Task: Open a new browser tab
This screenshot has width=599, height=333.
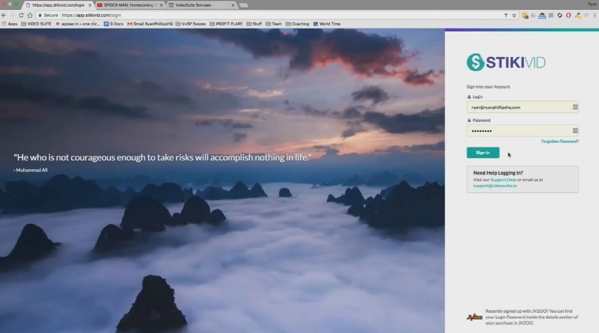Action: 244,5
